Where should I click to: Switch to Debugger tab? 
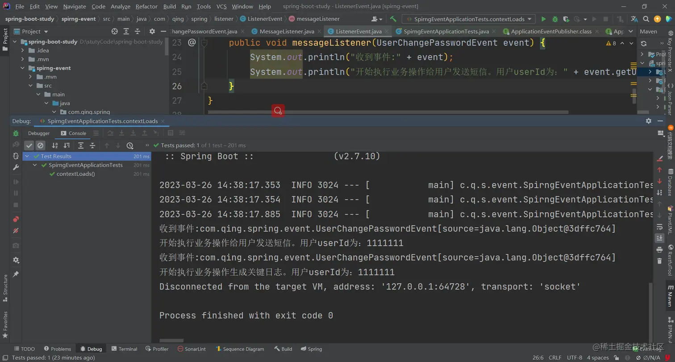[39, 133]
